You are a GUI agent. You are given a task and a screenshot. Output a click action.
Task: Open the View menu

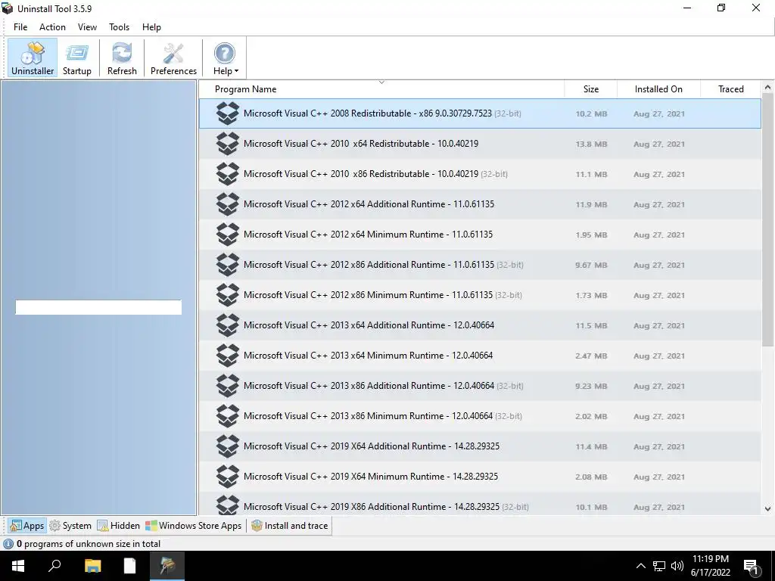(x=87, y=27)
